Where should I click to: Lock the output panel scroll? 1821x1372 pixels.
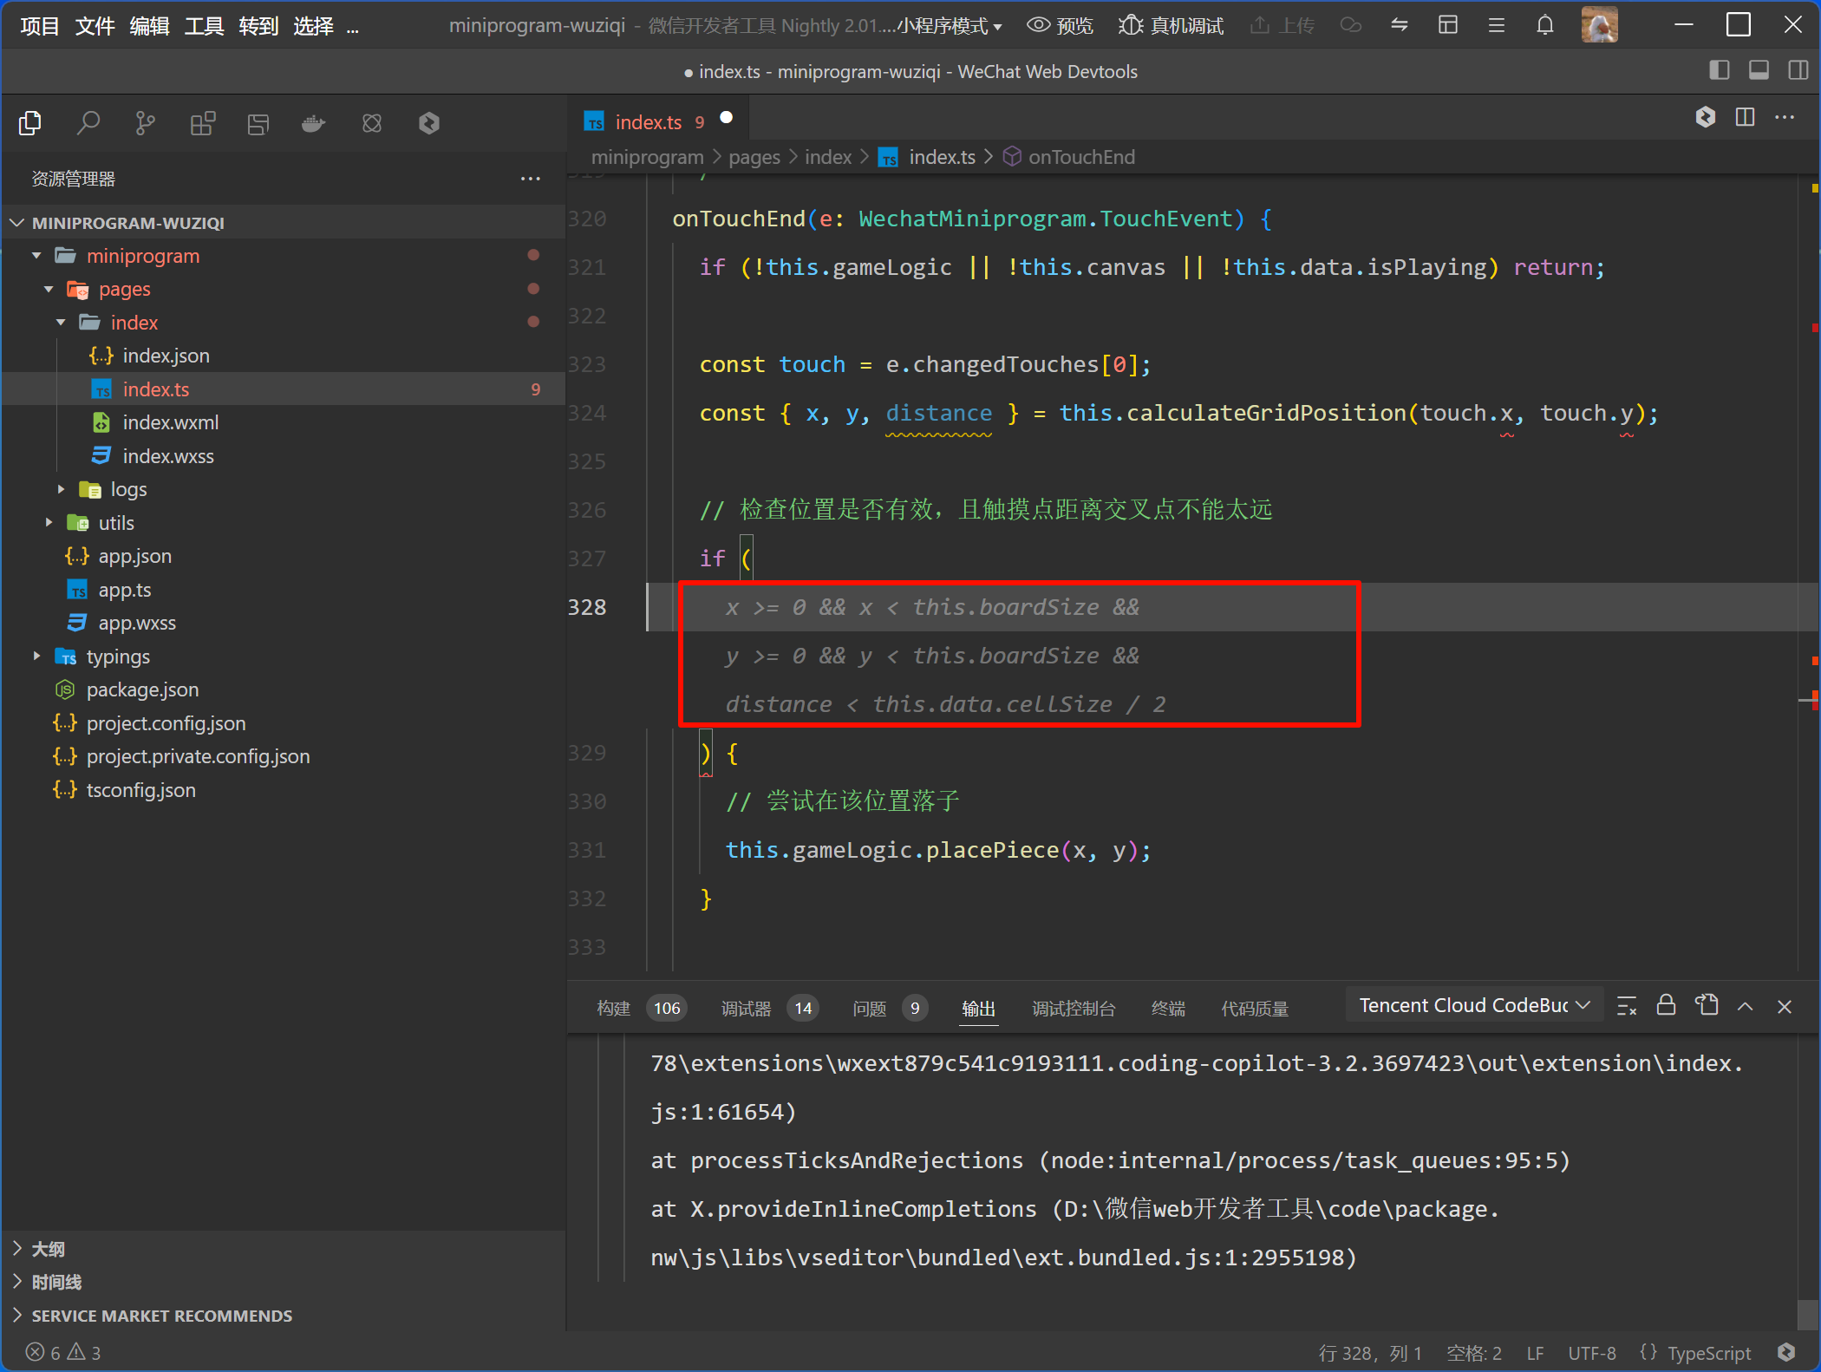(x=1665, y=1006)
